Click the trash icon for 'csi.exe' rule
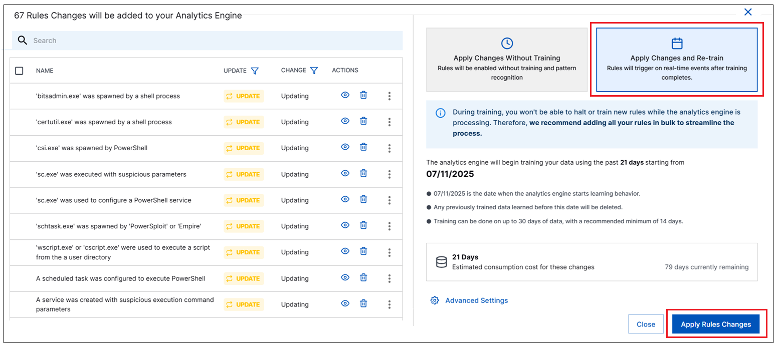The image size is (779, 348). click(363, 147)
